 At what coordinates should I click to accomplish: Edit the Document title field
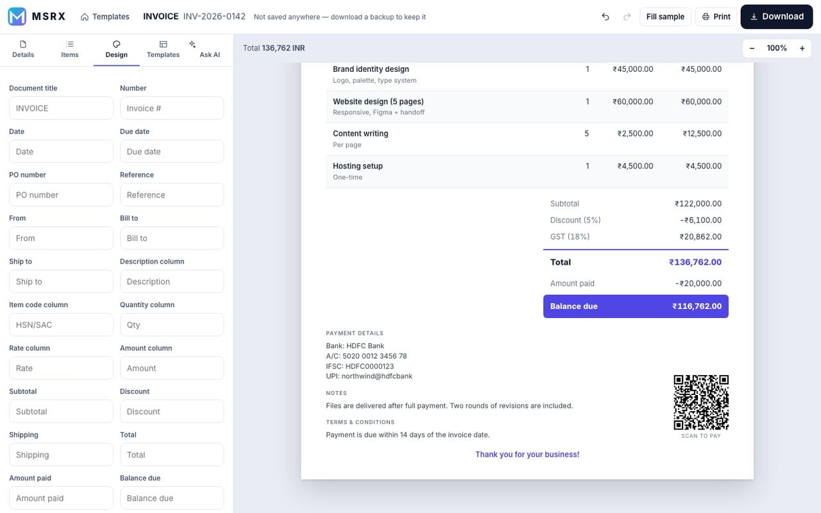[61, 108]
